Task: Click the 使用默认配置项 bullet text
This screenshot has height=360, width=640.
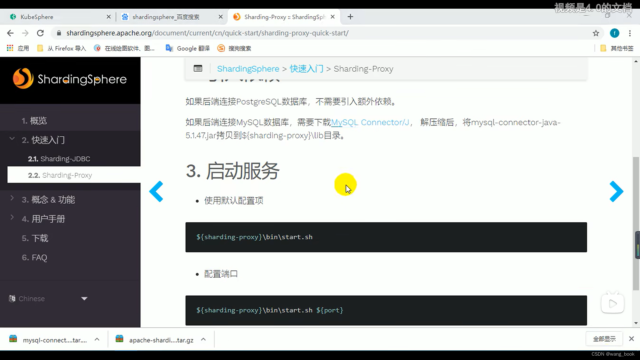Action: (x=234, y=201)
